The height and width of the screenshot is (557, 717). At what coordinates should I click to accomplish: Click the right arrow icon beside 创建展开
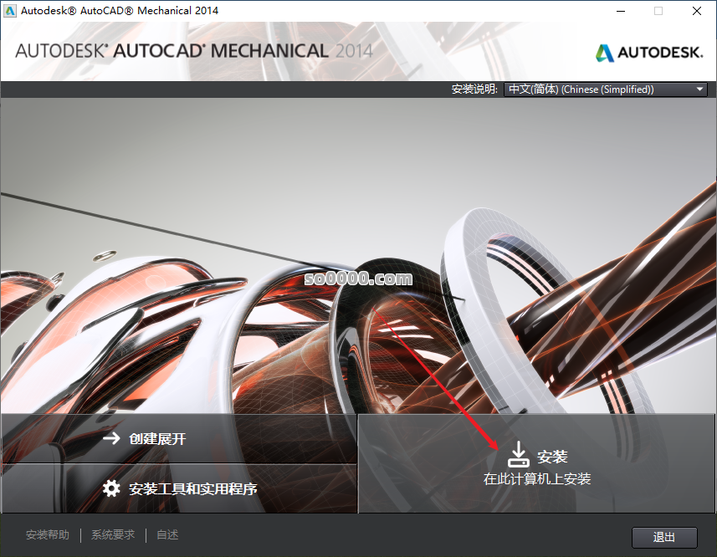(111, 438)
